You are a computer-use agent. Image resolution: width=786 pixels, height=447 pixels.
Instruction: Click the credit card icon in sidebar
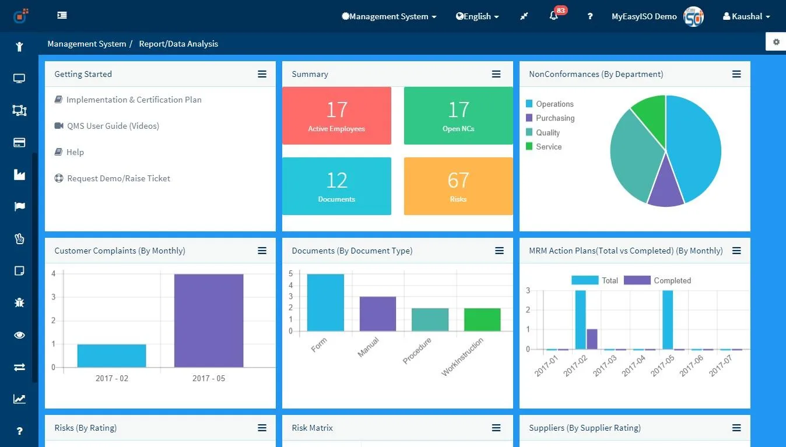(19, 143)
